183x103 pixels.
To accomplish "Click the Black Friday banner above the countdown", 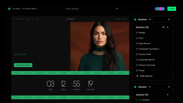I will [70, 73].
